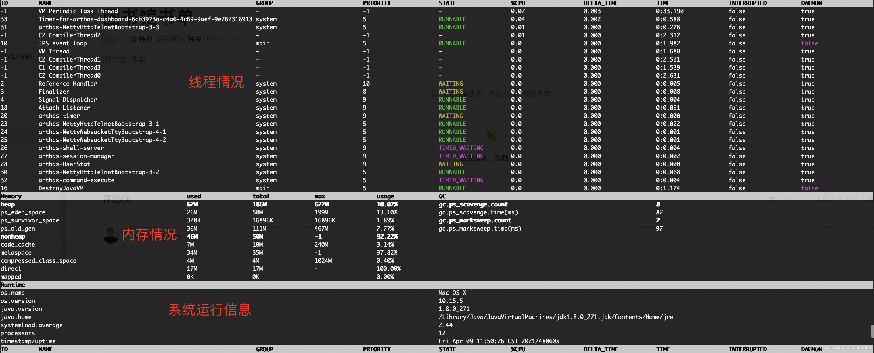Click the 'Reference Handler' thread name
This screenshot has height=353, width=874.
pyautogui.click(x=68, y=84)
